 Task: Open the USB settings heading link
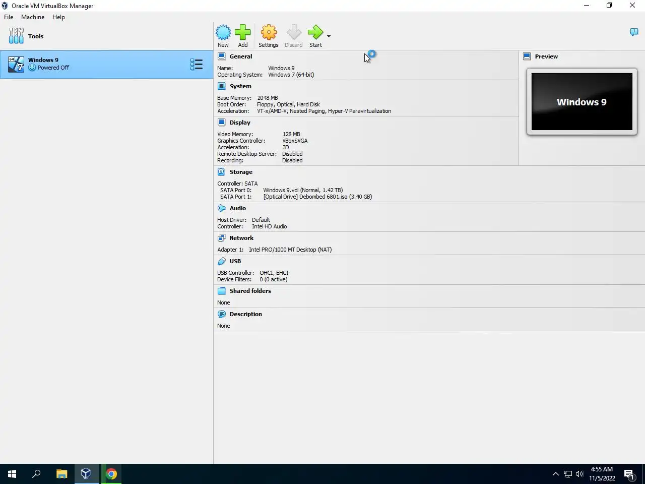tap(235, 261)
